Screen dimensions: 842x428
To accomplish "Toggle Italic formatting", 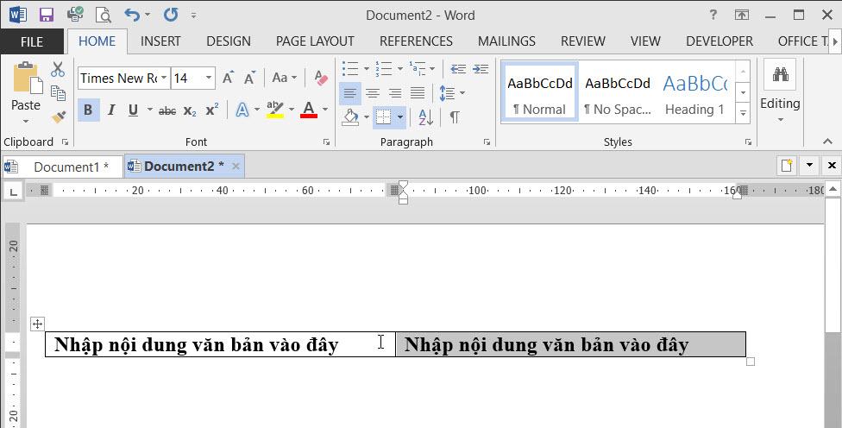I will pos(111,110).
